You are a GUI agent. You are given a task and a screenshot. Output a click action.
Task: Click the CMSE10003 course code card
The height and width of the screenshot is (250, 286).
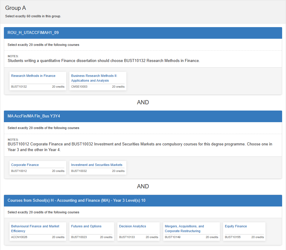tap(98, 81)
